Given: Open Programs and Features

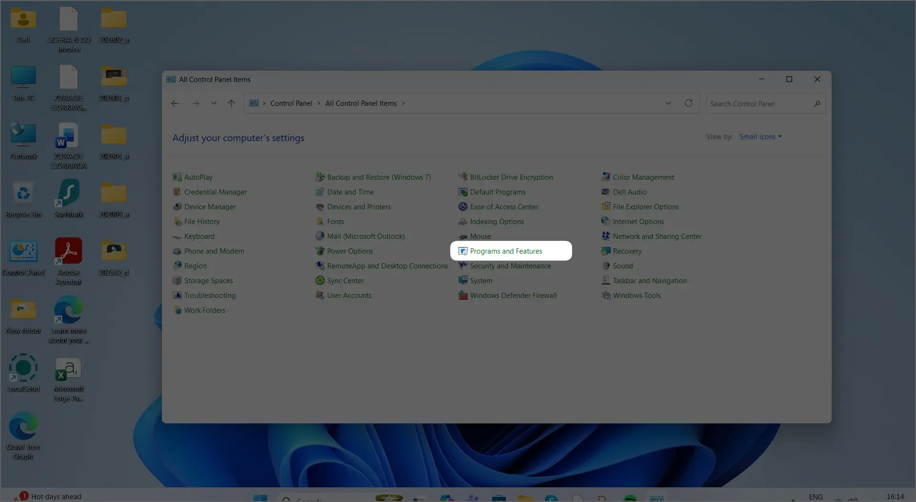Looking at the screenshot, I should click(505, 251).
